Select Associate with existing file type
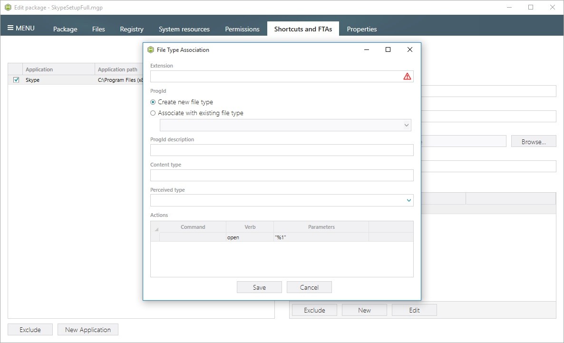The height and width of the screenshot is (343, 564). tap(153, 113)
